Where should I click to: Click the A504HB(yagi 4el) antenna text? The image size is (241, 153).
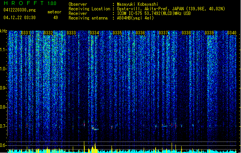click(135, 18)
